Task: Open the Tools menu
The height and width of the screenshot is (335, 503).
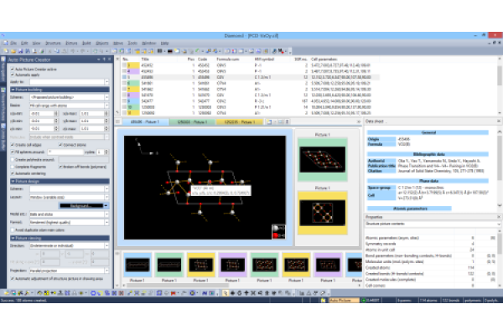Action: [x=132, y=43]
